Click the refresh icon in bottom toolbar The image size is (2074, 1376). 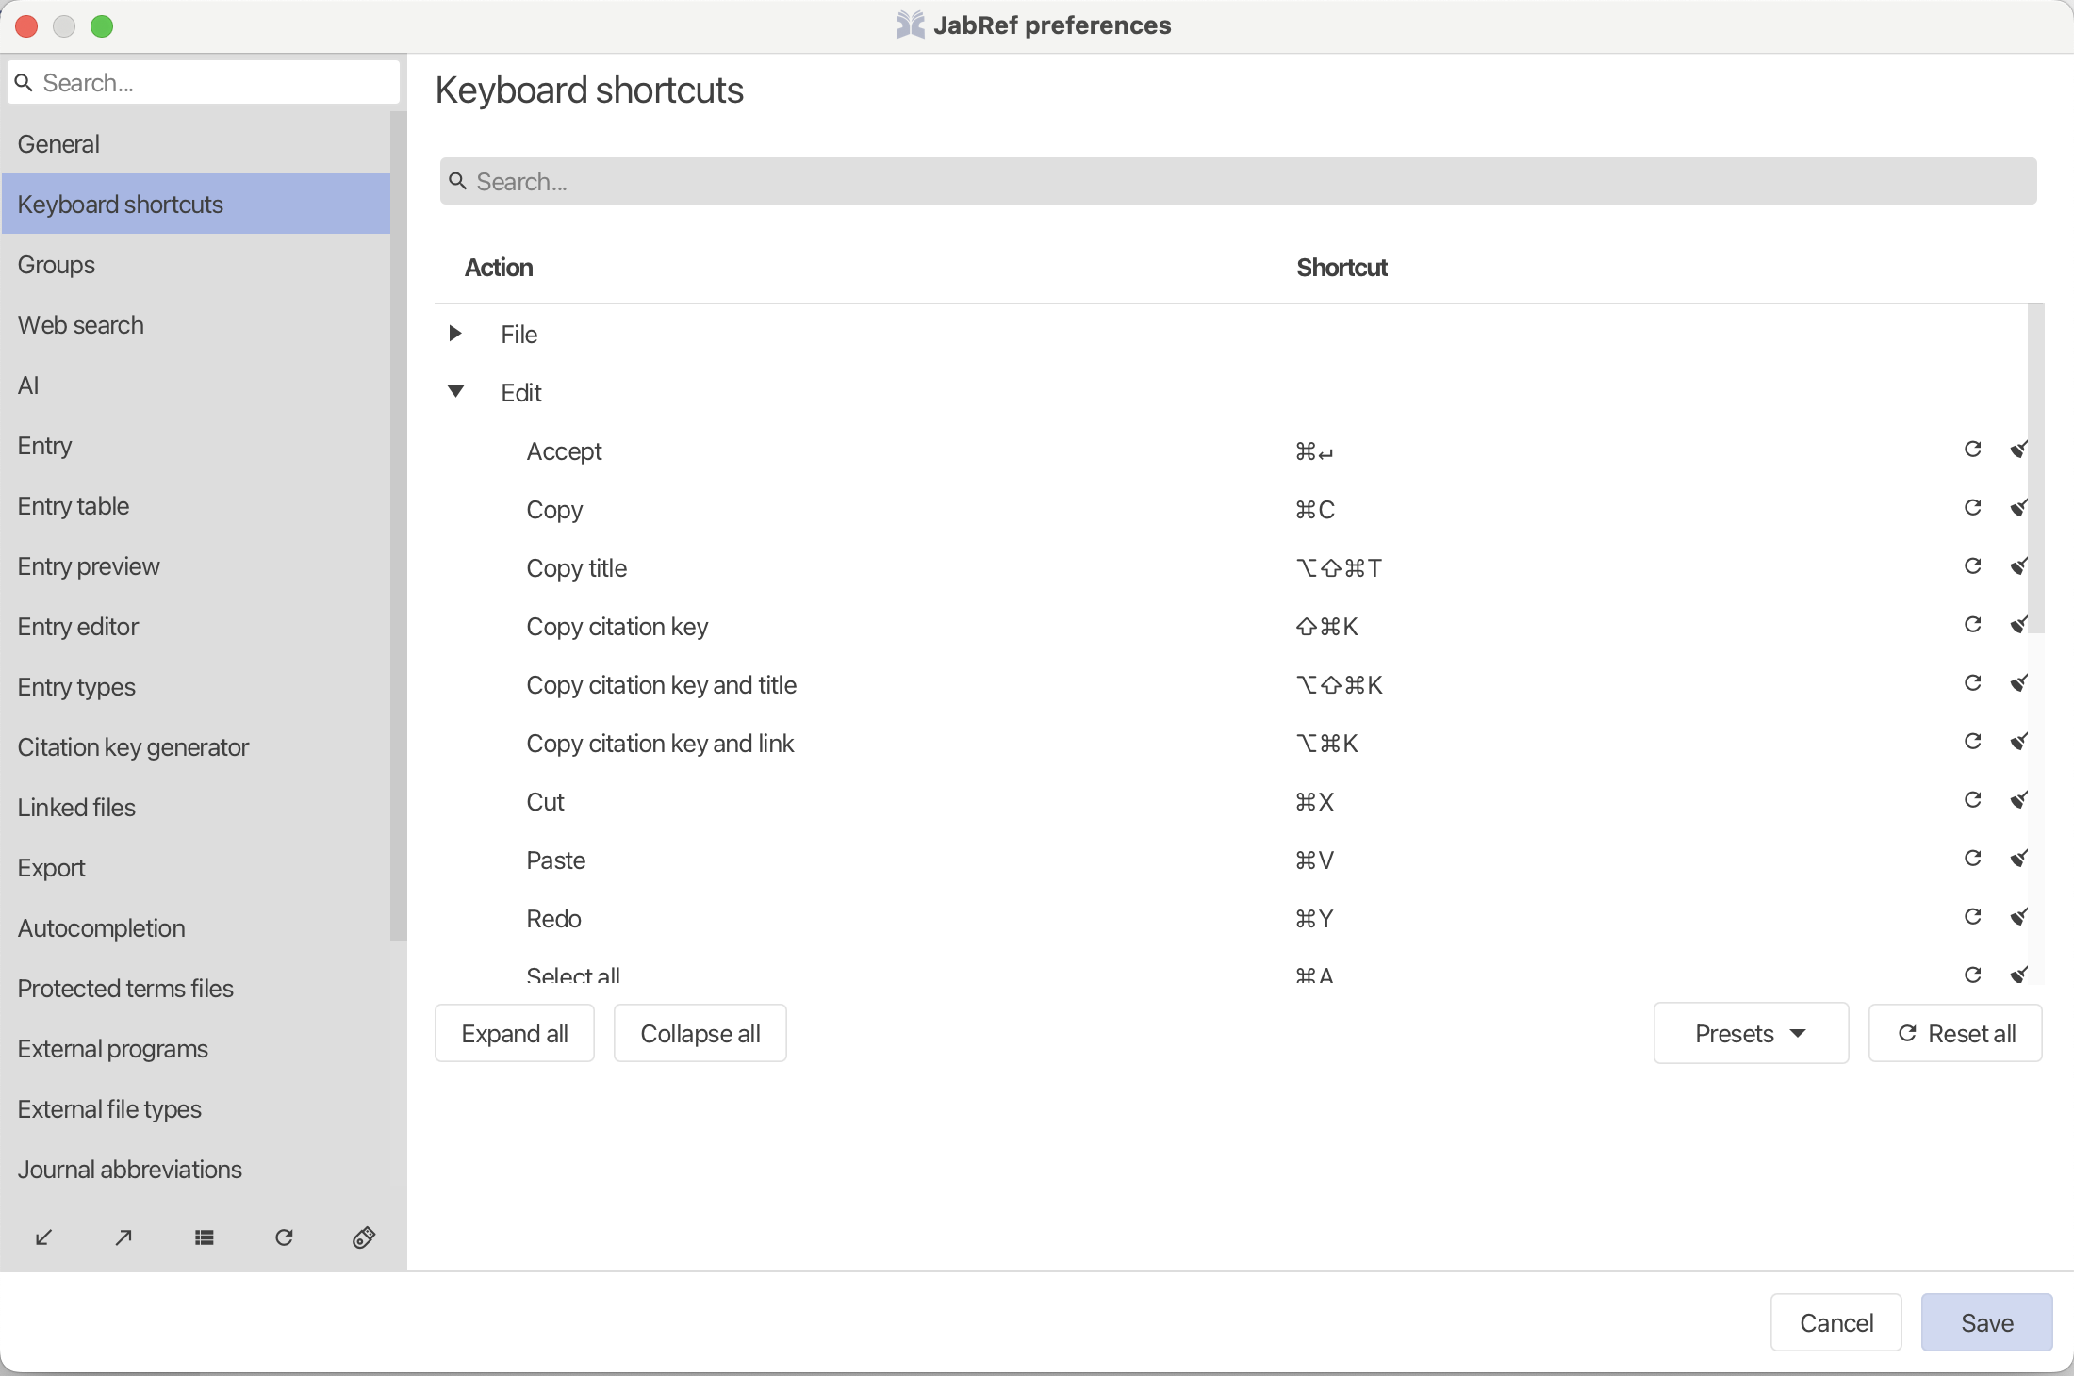click(285, 1238)
